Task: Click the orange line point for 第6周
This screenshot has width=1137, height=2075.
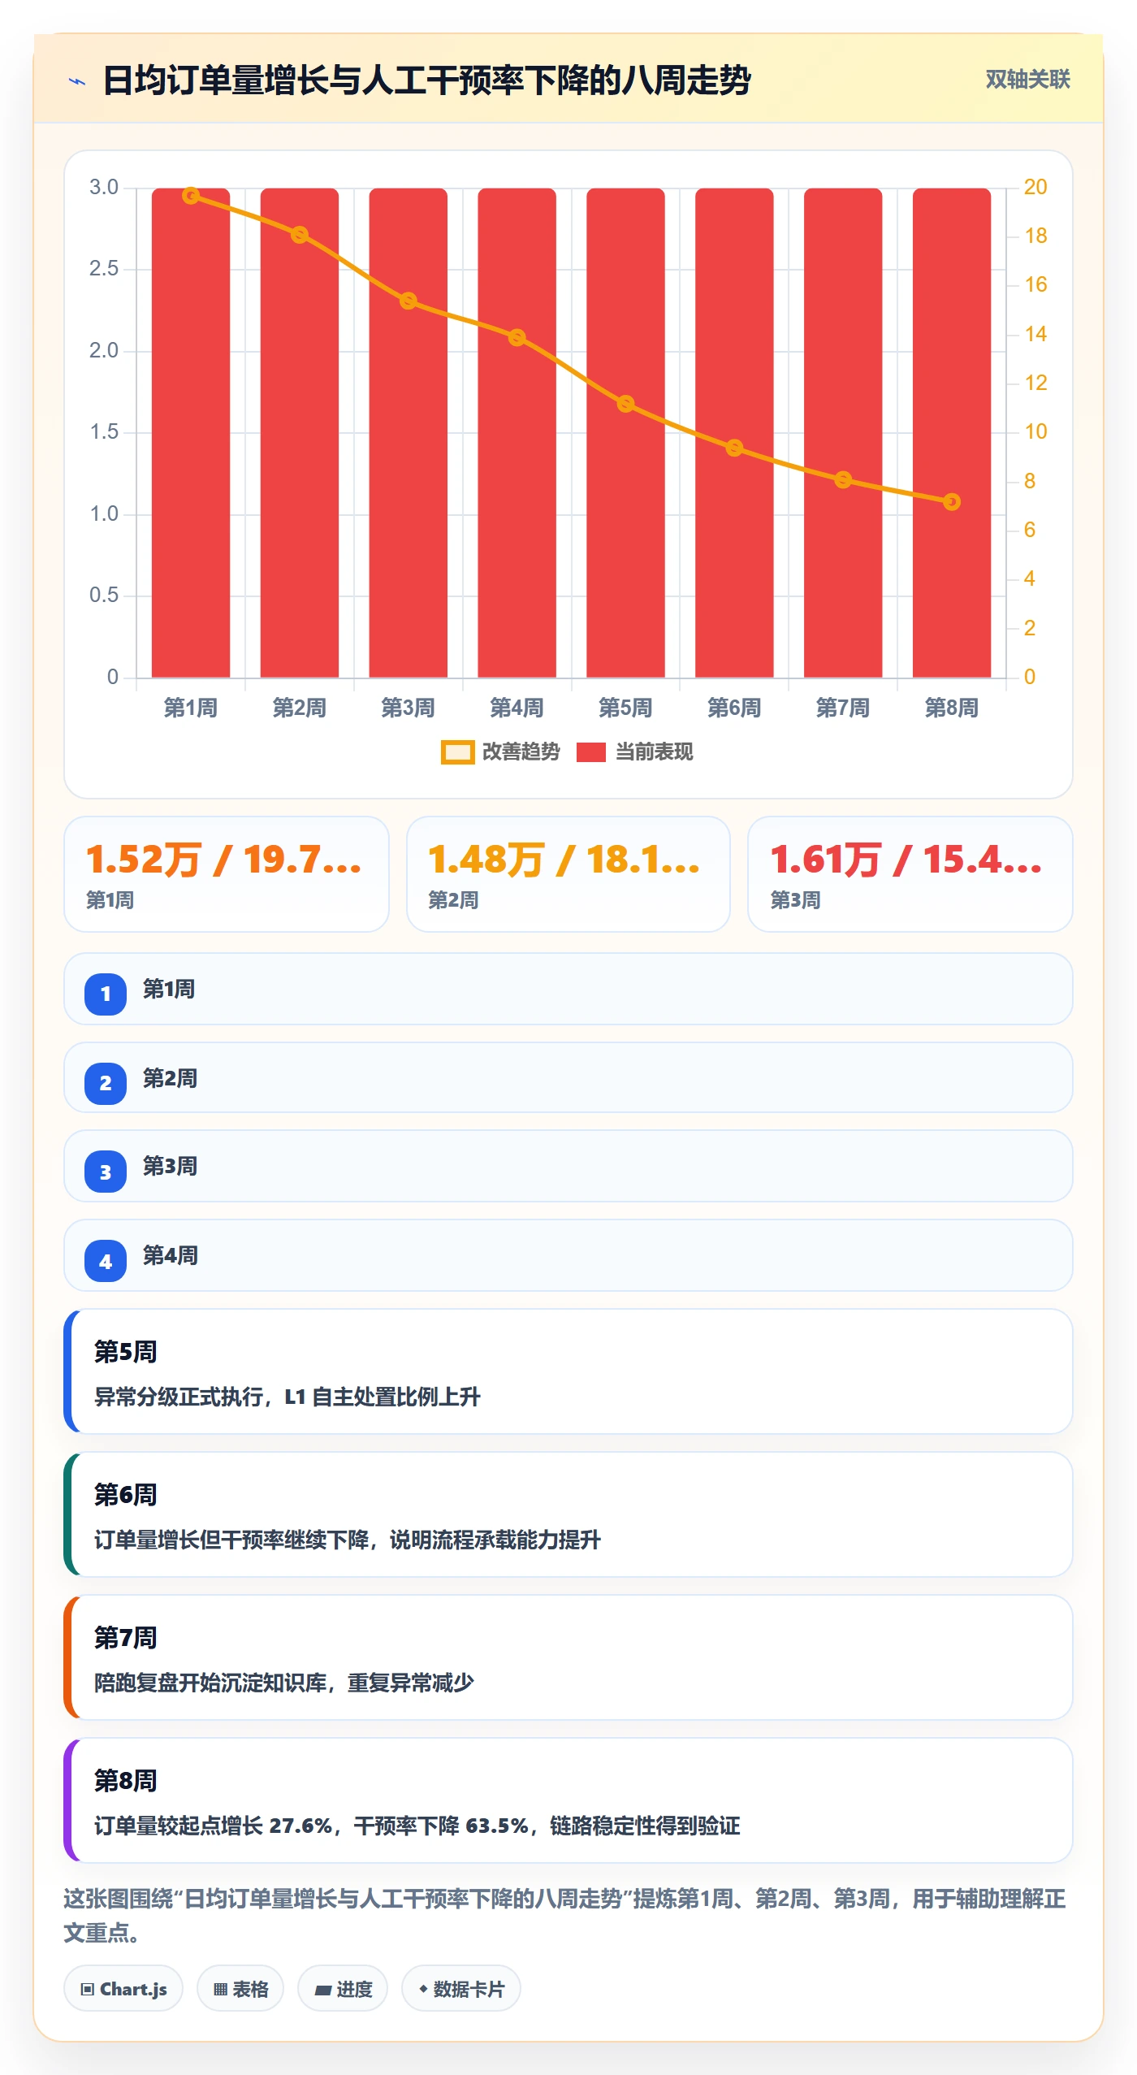Action: pyautogui.click(x=734, y=448)
